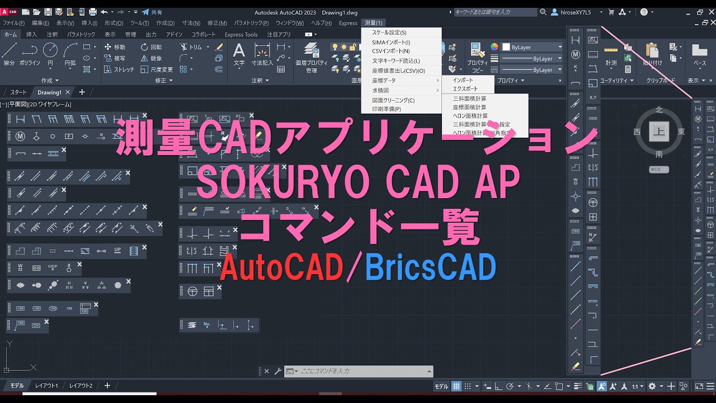Select the 線分 (Line) tool
This screenshot has width=716, height=403.
9,55
